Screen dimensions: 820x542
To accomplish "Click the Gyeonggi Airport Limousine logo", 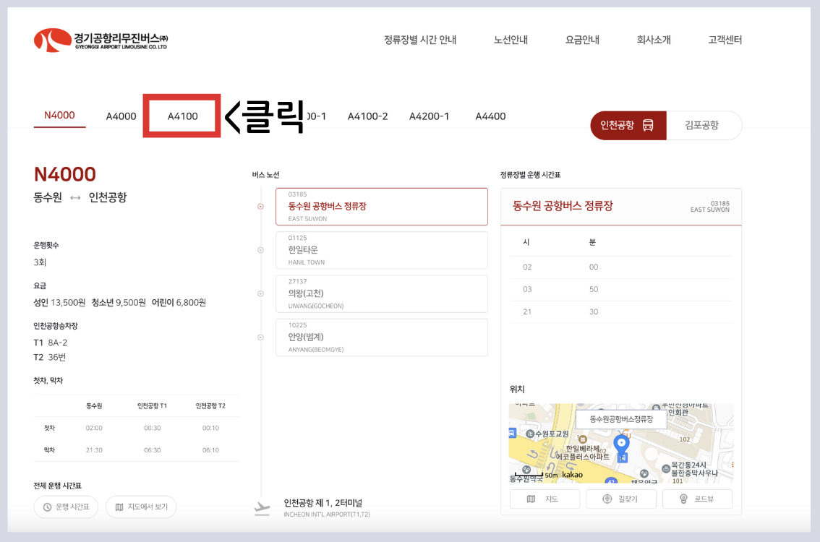I will click(x=99, y=40).
